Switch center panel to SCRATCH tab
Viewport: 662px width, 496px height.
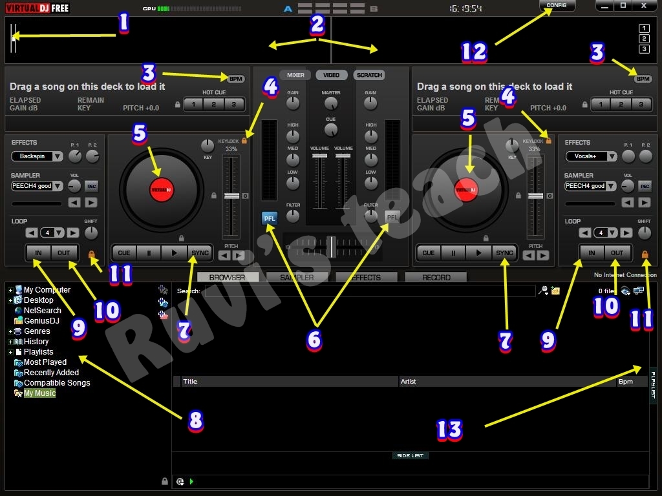point(369,75)
